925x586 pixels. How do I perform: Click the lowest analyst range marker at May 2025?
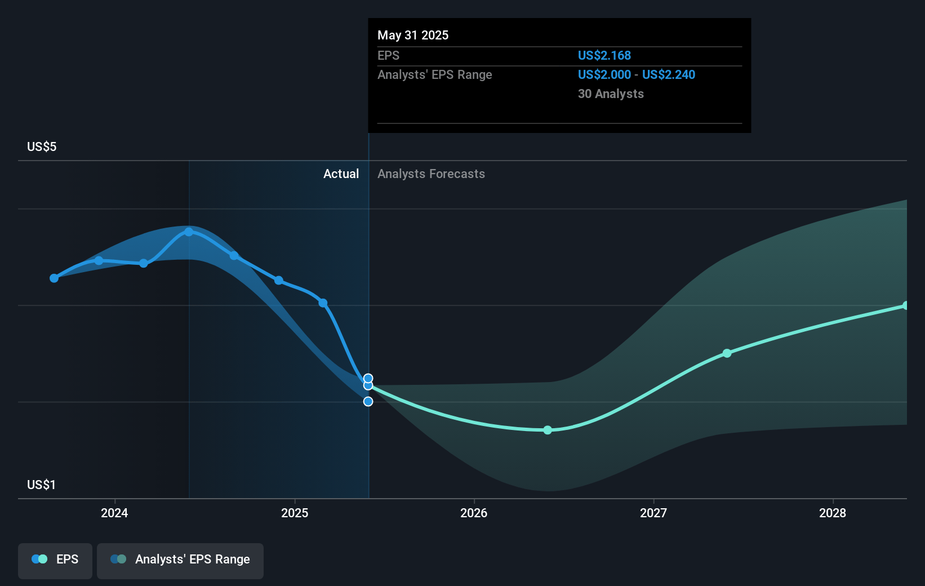pyautogui.click(x=368, y=402)
